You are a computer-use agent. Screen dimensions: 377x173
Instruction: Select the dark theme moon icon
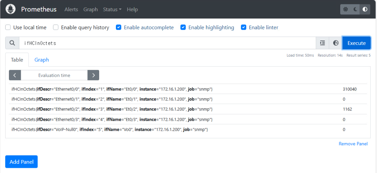coord(355,9)
